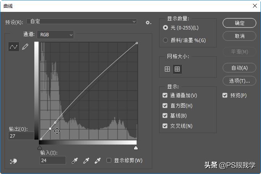This screenshot has width=261, height=174.
Task: Click the 取消 cancel button
Action: [x=239, y=36]
